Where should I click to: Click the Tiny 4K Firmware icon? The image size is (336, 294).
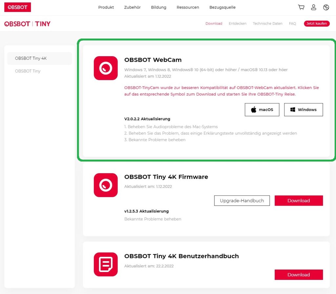(106, 185)
